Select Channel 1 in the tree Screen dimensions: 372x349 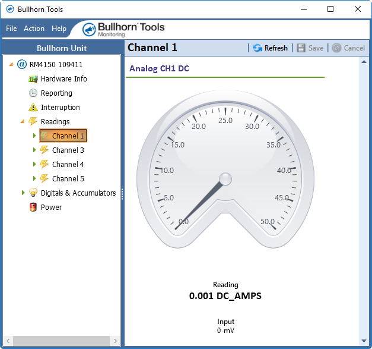pyautogui.click(x=68, y=136)
